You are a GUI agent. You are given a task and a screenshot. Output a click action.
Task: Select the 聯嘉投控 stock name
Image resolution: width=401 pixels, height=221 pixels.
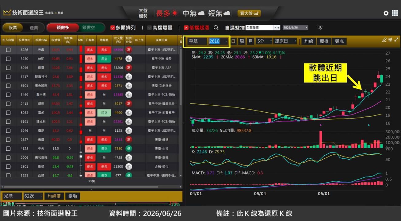coord(41,77)
